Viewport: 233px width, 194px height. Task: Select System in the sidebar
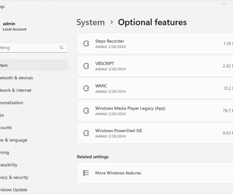click(x=33, y=65)
